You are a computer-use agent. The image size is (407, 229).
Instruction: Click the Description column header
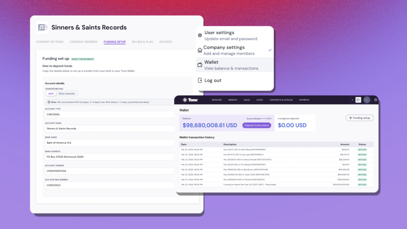click(230, 144)
